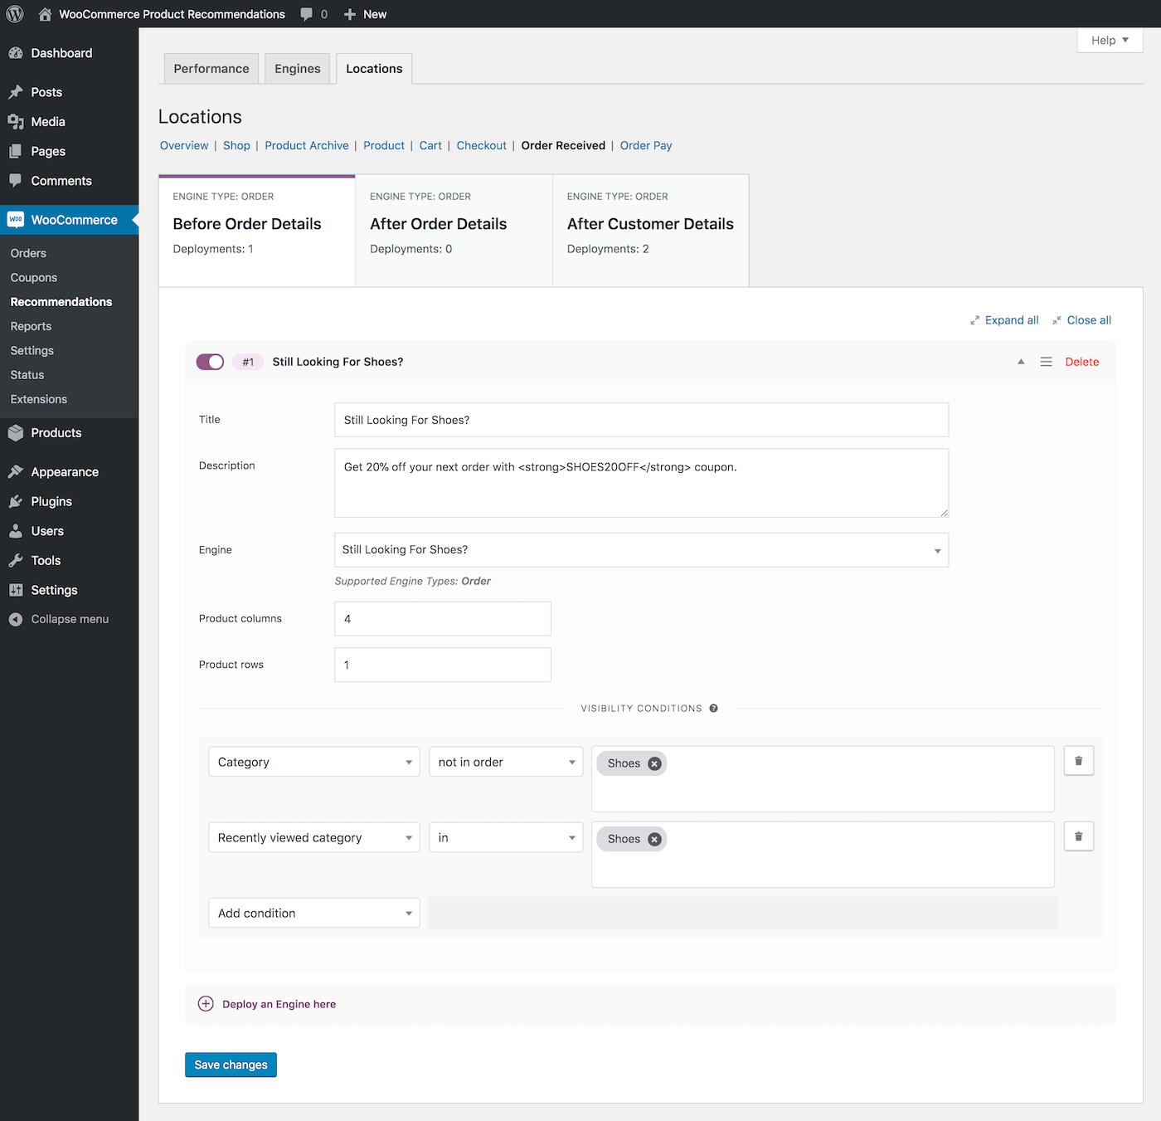
Task: Delete Recently viewed category condition trash icon
Action: point(1079,836)
